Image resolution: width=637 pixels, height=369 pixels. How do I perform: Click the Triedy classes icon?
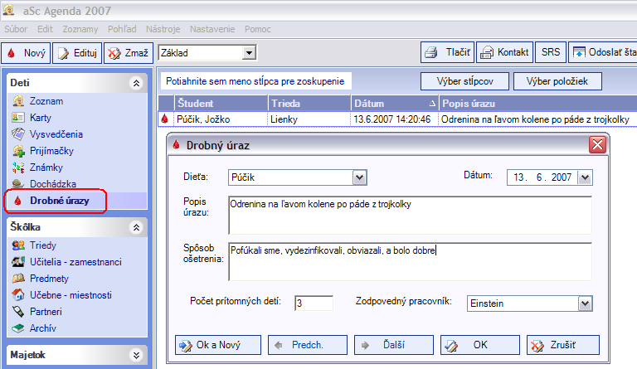[18, 245]
